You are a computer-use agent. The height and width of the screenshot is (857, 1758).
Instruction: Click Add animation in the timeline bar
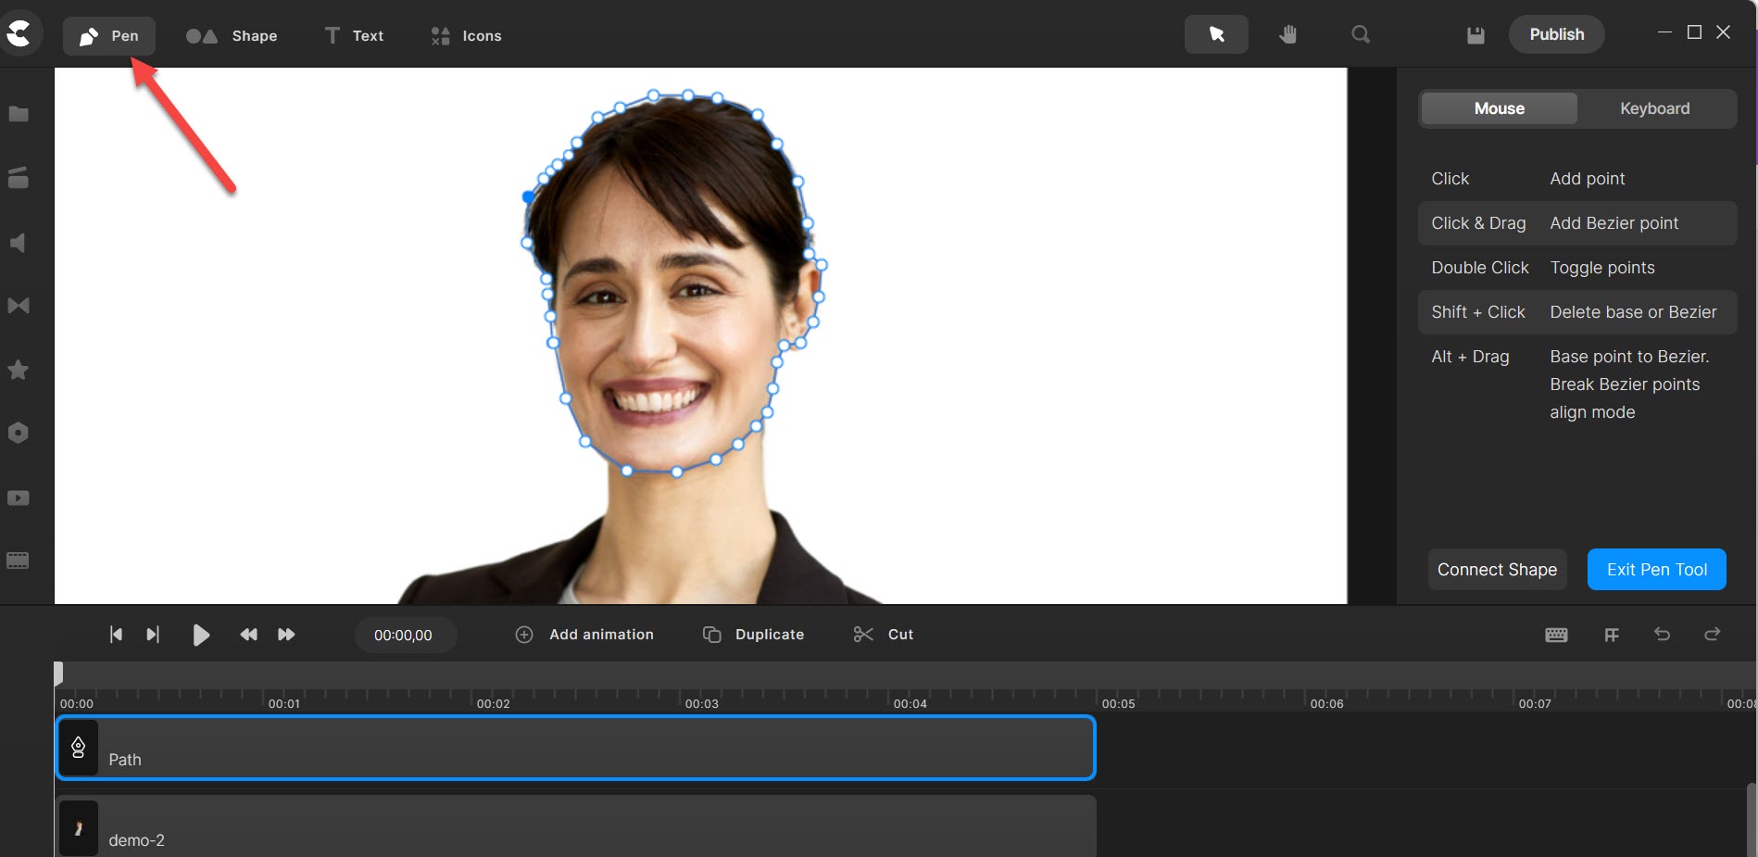point(585,635)
